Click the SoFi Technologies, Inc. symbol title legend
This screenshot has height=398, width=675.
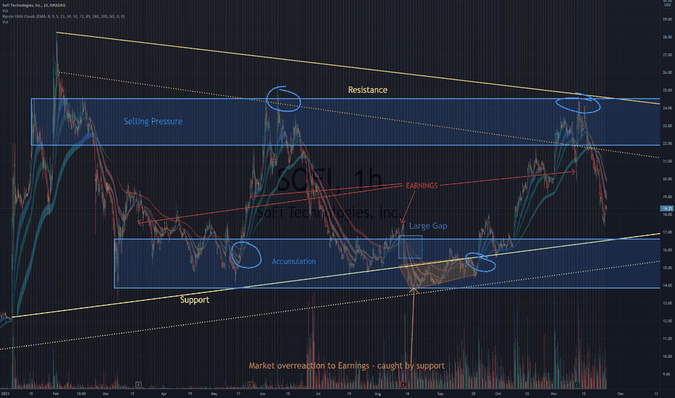tap(34, 5)
